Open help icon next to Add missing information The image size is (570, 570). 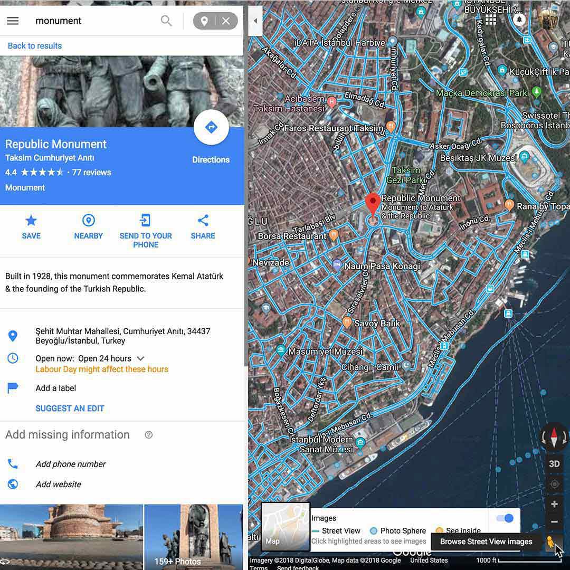(x=149, y=435)
